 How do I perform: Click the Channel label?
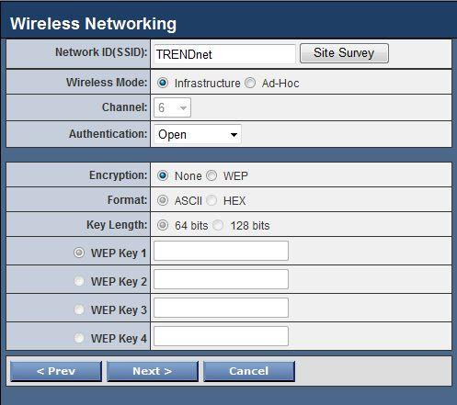coord(124,107)
